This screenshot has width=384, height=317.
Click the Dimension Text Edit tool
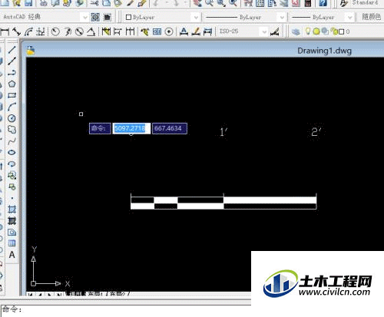pos(196,31)
